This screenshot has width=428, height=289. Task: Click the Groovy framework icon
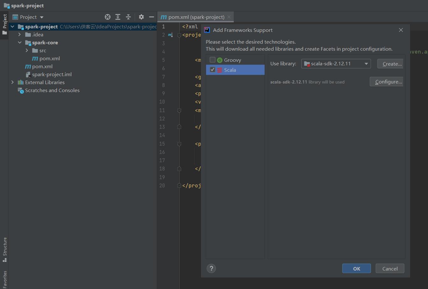point(220,60)
